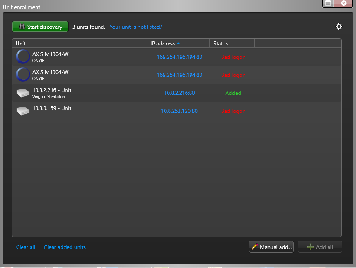Close the Unit enrollment window
The width and height of the screenshot is (356, 268).
(x=344, y=3)
